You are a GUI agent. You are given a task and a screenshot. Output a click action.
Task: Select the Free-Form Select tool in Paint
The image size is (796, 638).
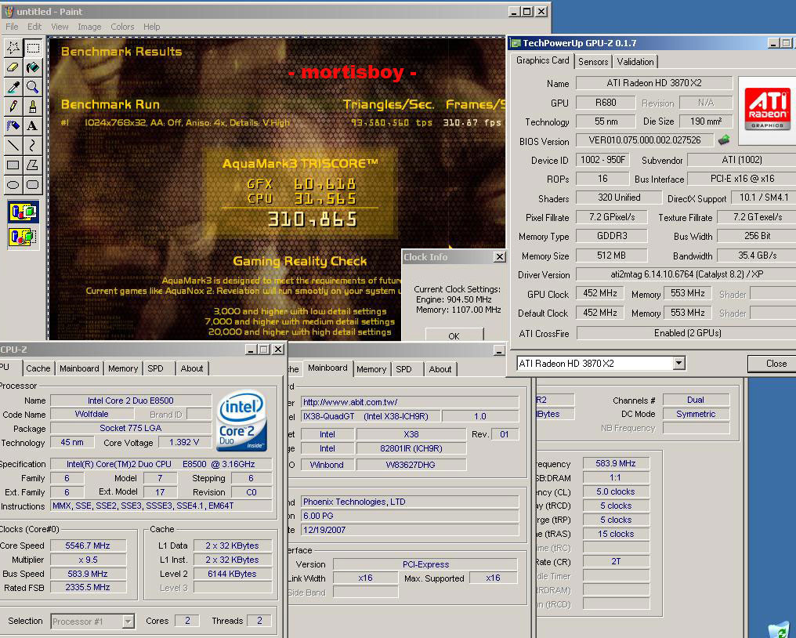13,48
